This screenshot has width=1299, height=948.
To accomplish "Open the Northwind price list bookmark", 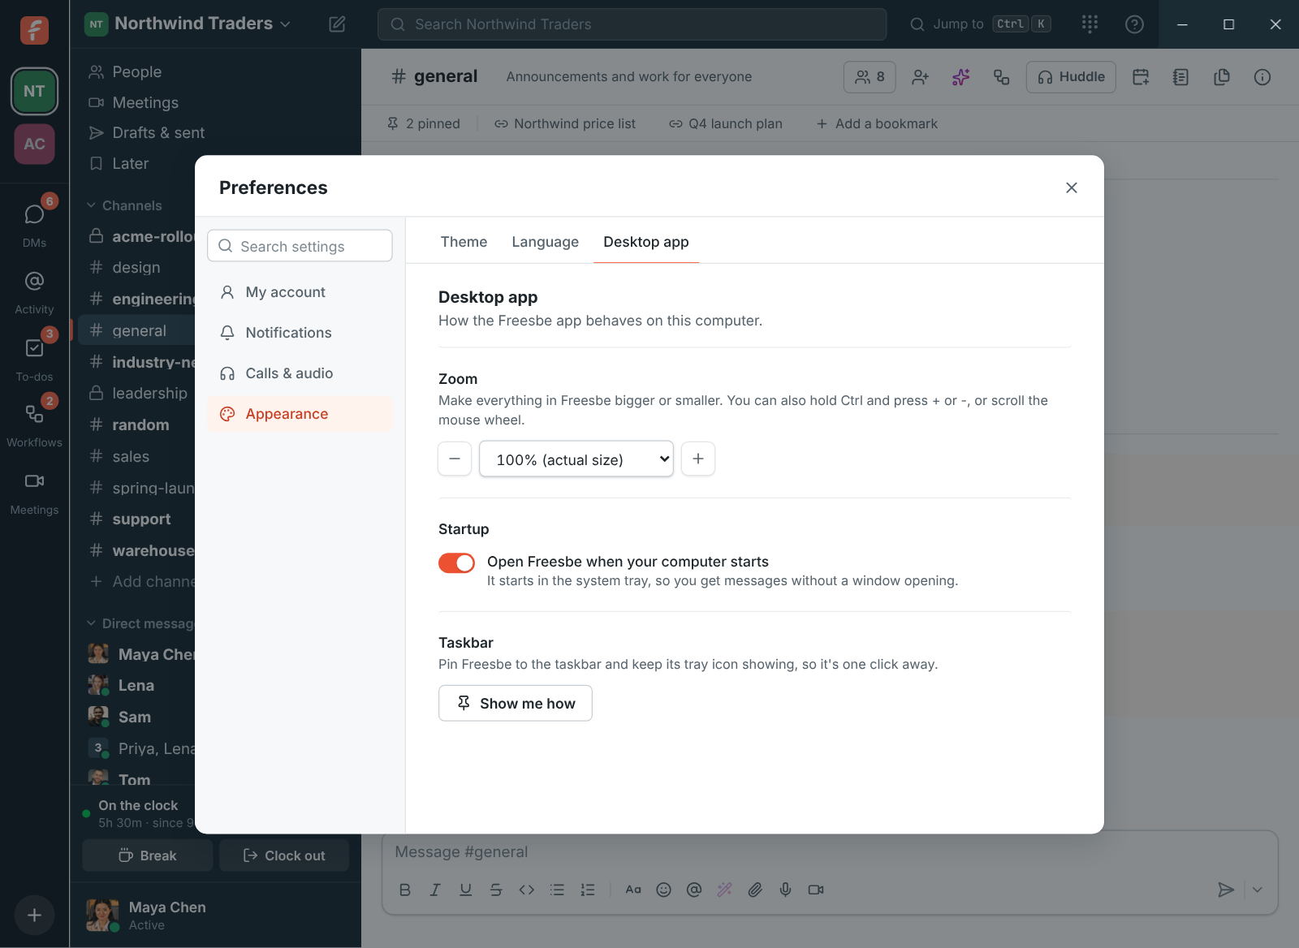I will click(565, 123).
